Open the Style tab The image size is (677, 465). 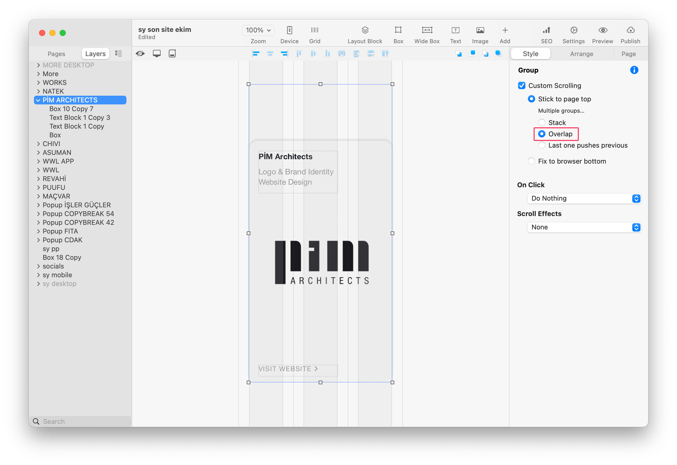point(530,54)
